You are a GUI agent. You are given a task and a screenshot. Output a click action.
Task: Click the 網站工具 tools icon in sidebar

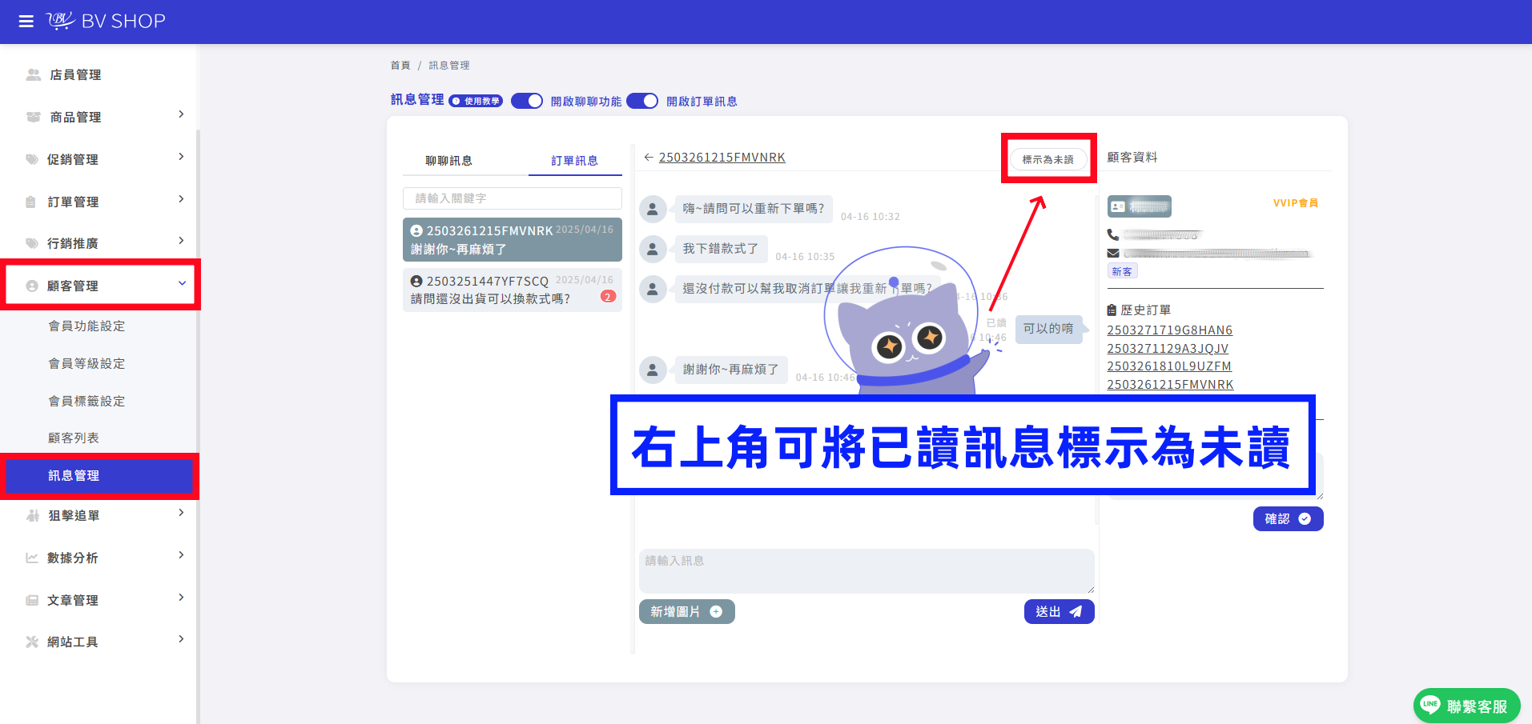coord(32,642)
